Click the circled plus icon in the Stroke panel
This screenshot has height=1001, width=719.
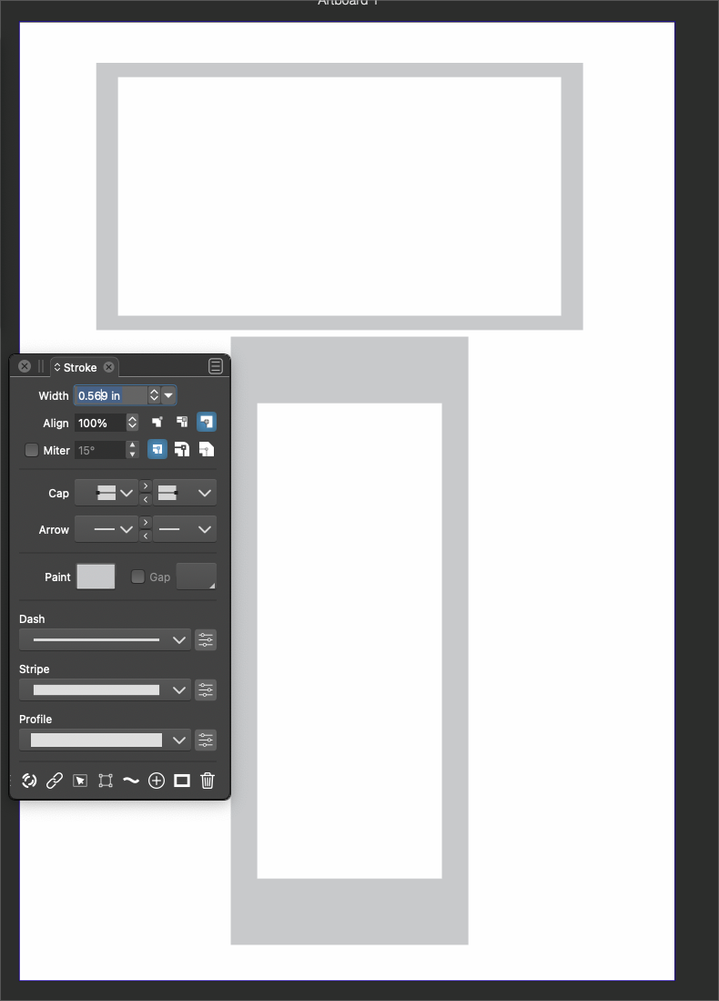click(157, 781)
